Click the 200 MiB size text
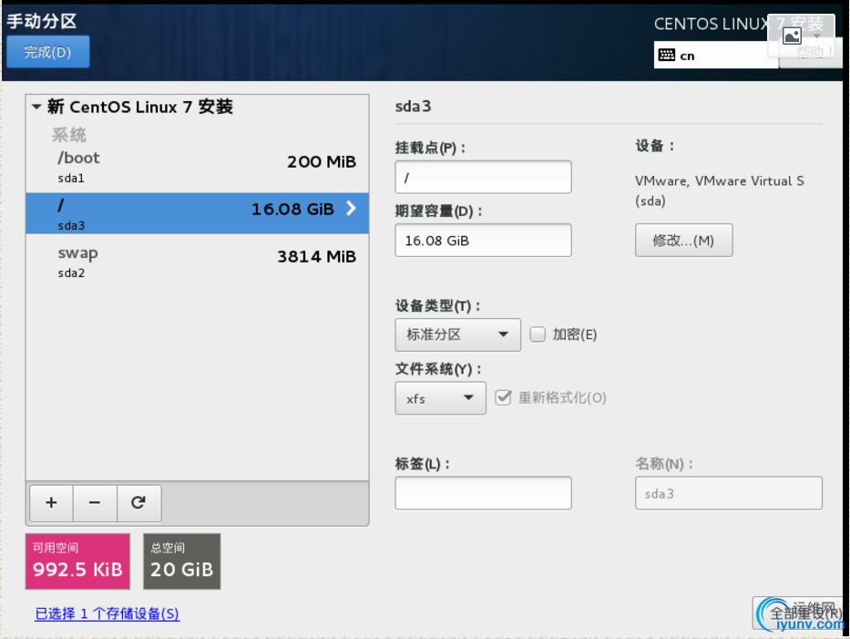Image resolution: width=850 pixels, height=639 pixels. point(322,161)
